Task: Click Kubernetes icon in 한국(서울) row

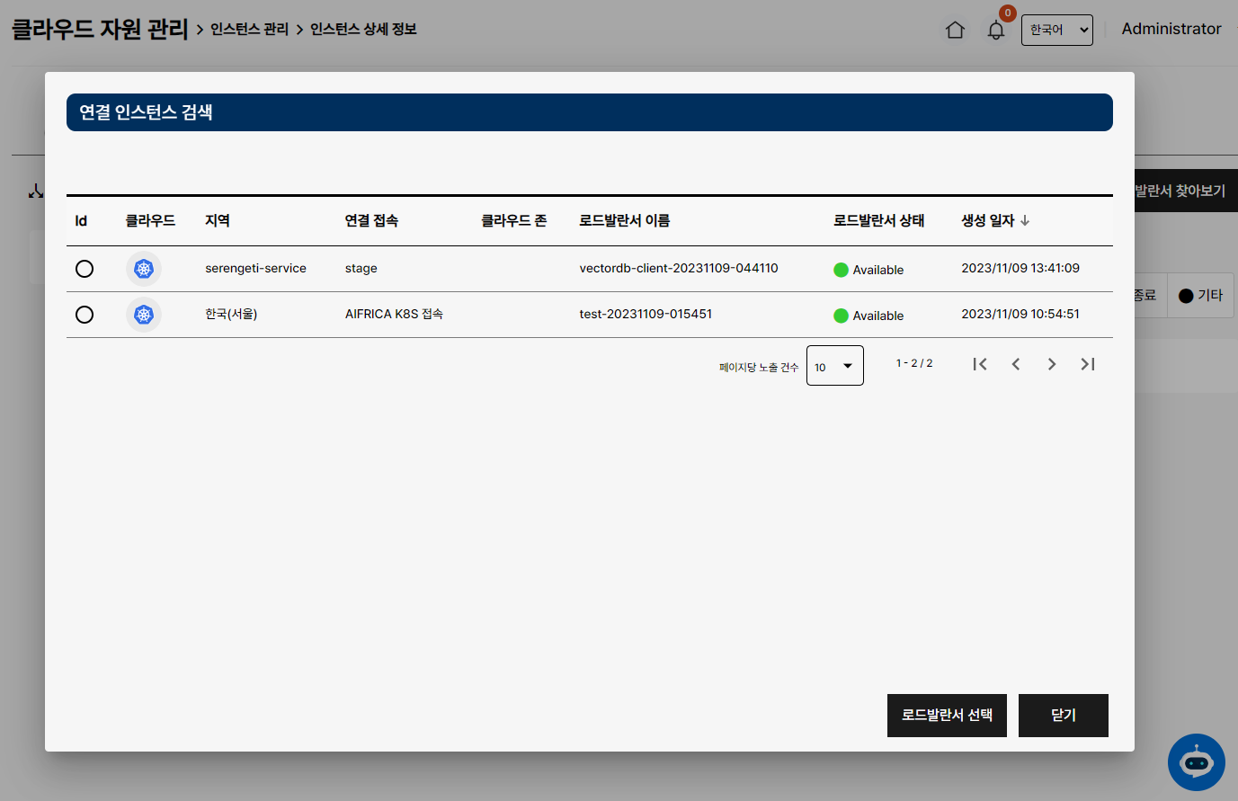Action: pyautogui.click(x=144, y=315)
